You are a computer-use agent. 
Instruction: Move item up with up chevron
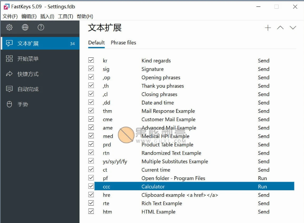point(280,28)
